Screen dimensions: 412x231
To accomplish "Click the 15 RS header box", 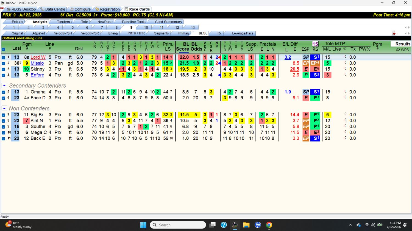I will click(315, 44).
